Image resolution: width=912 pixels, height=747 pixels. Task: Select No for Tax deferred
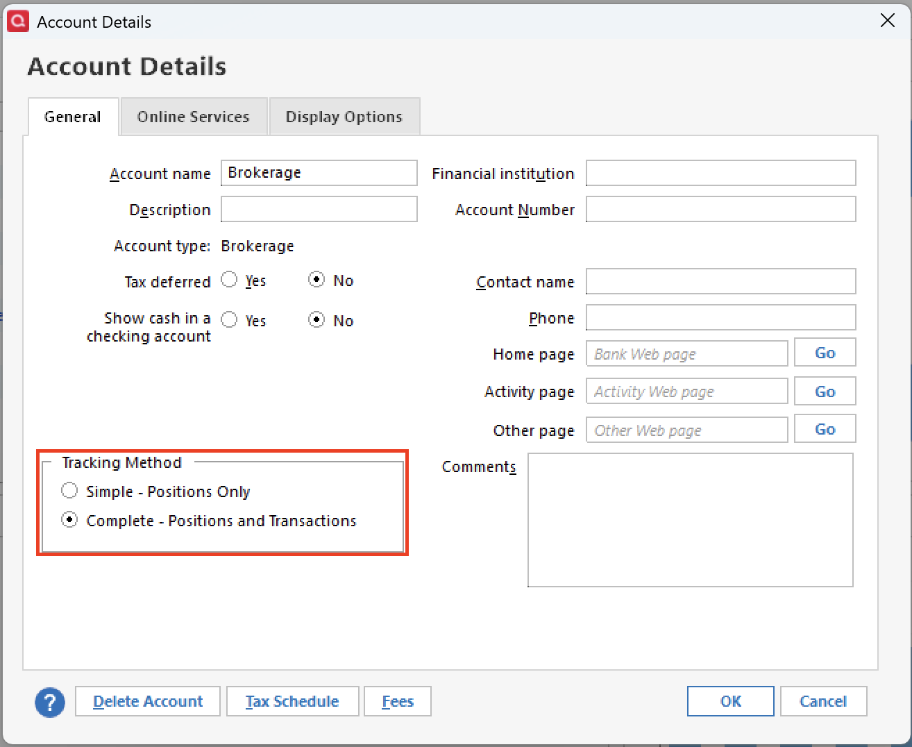(x=316, y=280)
